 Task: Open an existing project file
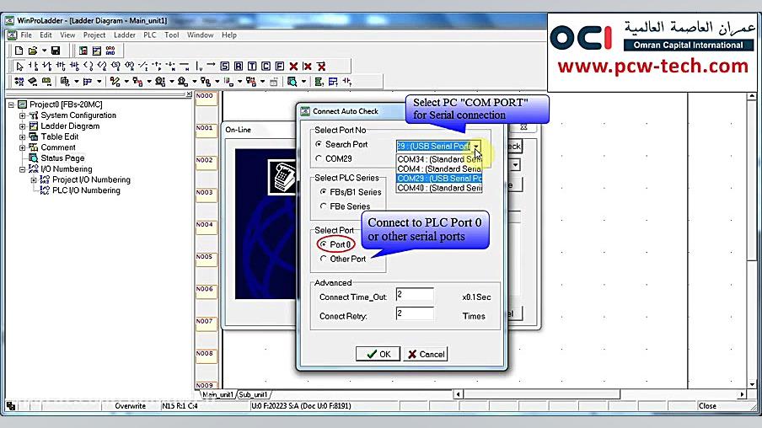pos(33,51)
